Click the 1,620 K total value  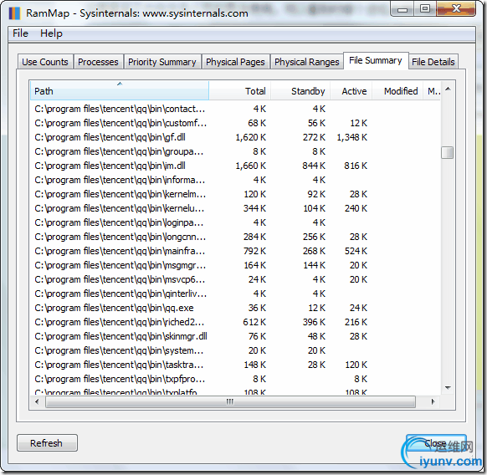pos(251,137)
